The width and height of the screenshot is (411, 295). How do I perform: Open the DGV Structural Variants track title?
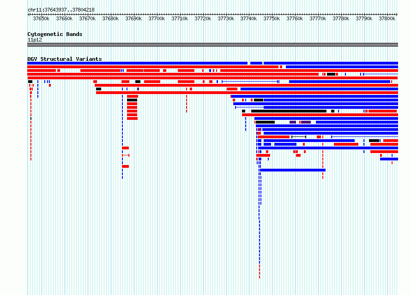(x=65, y=59)
